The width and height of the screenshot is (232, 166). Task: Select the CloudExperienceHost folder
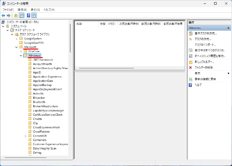[x=46, y=127]
